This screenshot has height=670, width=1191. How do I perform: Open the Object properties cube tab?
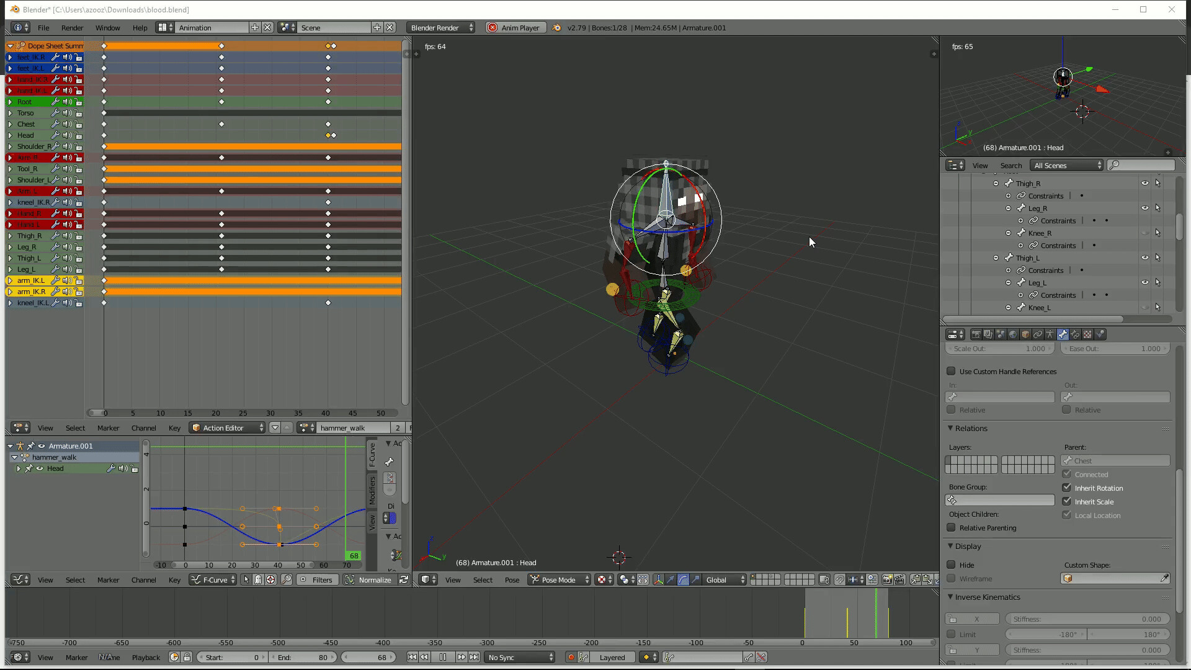click(1026, 334)
